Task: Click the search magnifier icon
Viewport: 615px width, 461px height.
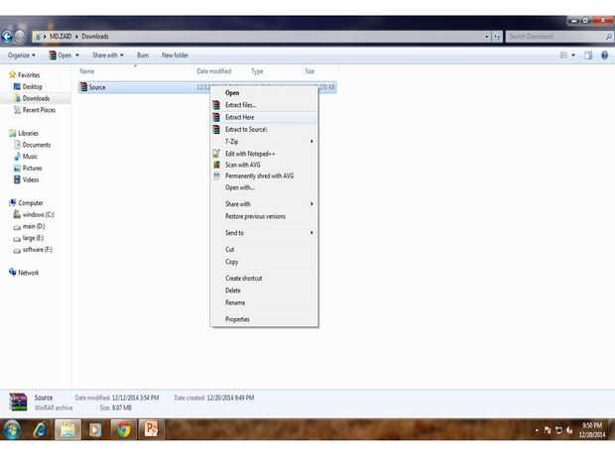Action: click(x=608, y=36)
